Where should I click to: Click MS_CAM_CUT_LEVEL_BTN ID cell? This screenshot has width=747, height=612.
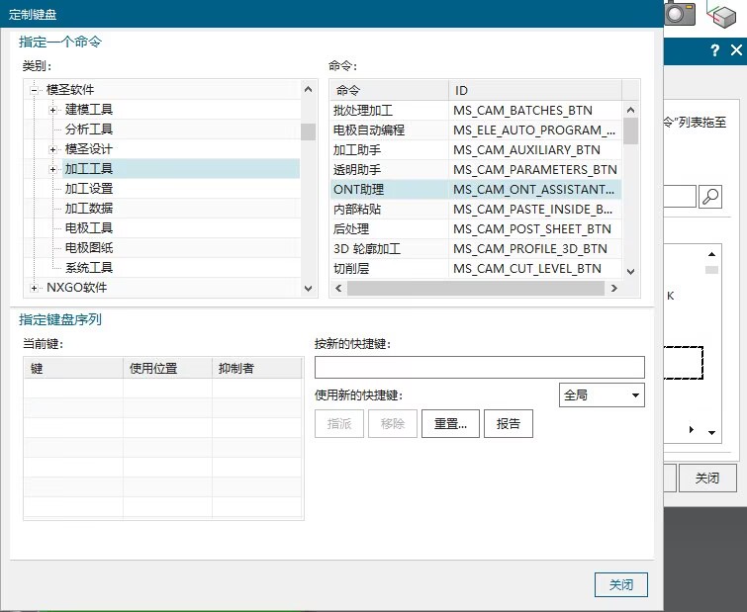click(535, 268)
